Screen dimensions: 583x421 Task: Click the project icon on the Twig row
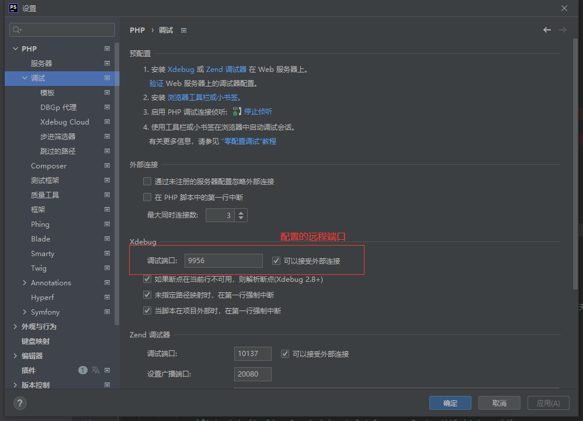tap(107, 268)
